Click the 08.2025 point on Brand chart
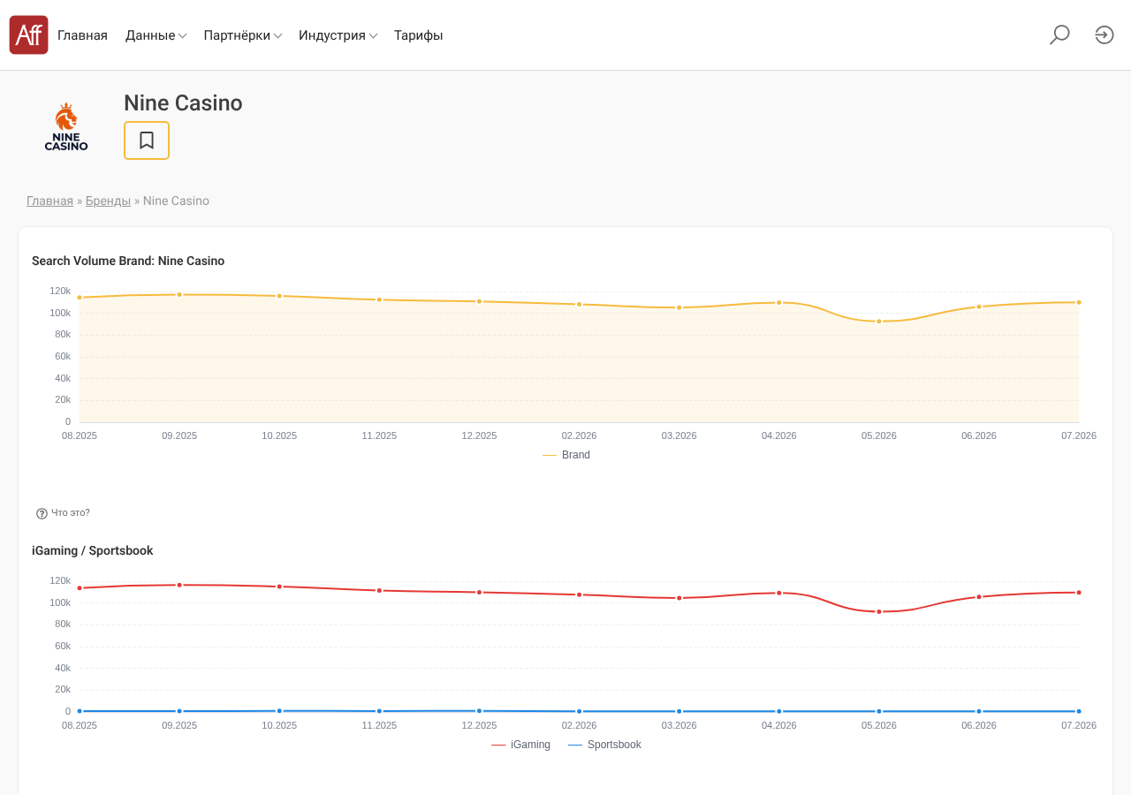The image size is (1131, 795). pyautogui.click(x=80, y=298)
